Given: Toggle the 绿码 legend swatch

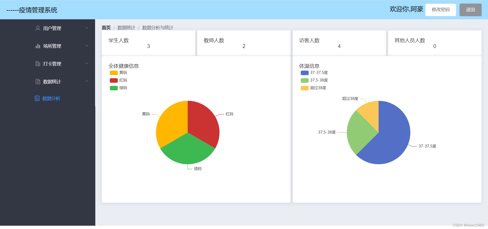Looking at the screenshot, I should coord(114,88).
